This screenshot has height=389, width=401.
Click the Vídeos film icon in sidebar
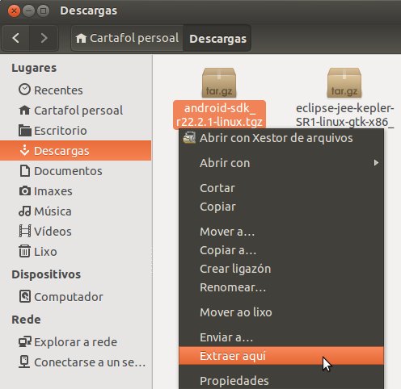pyautogui.click(x=25, y=232)
